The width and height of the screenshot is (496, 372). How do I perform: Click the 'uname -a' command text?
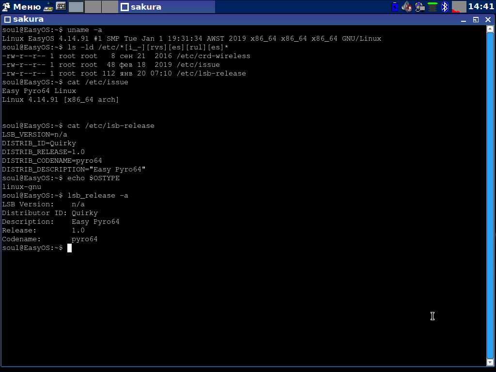[85, 30]
